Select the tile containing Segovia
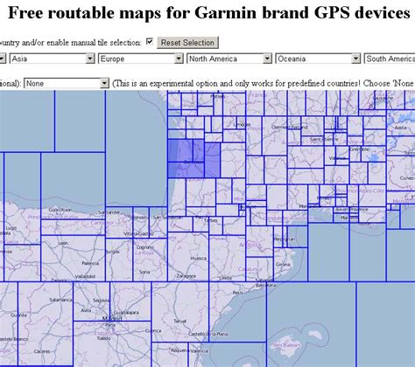The image size is (415, 367). coord(91,301)
